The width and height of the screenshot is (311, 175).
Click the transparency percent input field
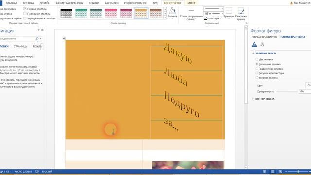[305, 91]
